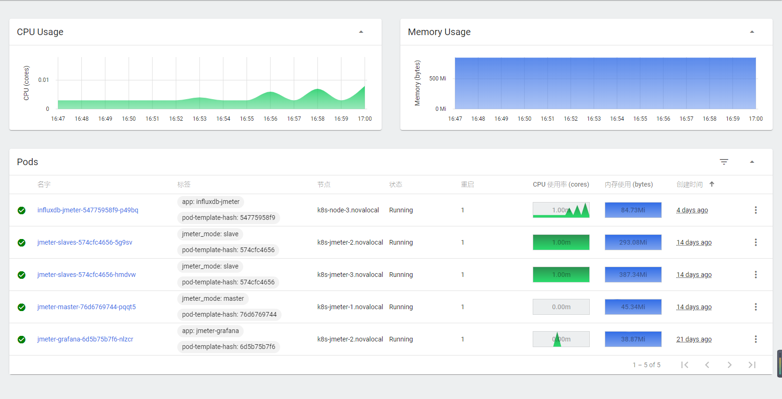Image resolution: width=782 pixels, height=399 pixels.
Task: Click '21 days ago' creation time
Action: click(x=694, y=339)
